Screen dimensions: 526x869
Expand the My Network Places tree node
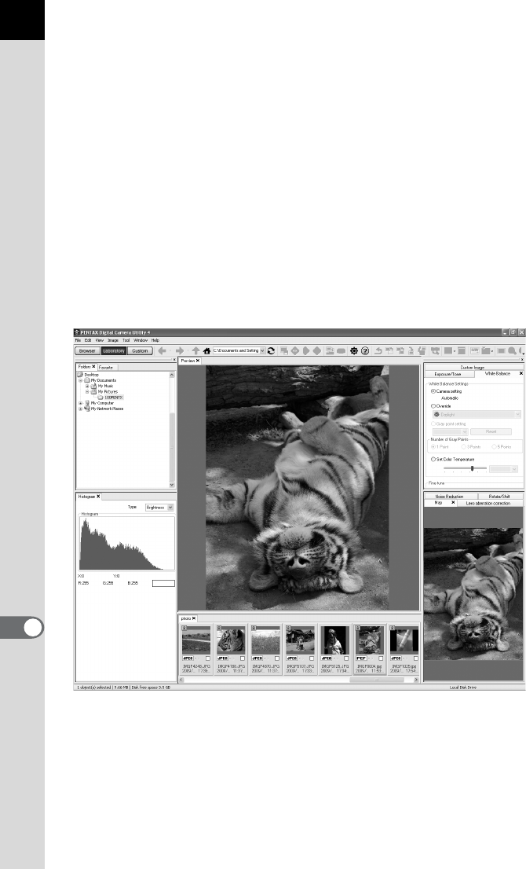pos(80,409)
